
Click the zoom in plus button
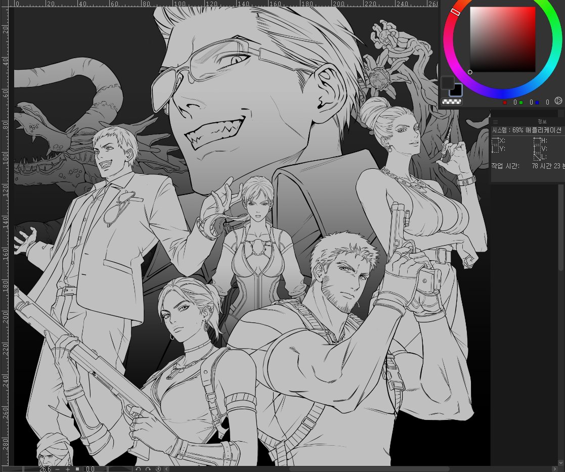[67, 469]
